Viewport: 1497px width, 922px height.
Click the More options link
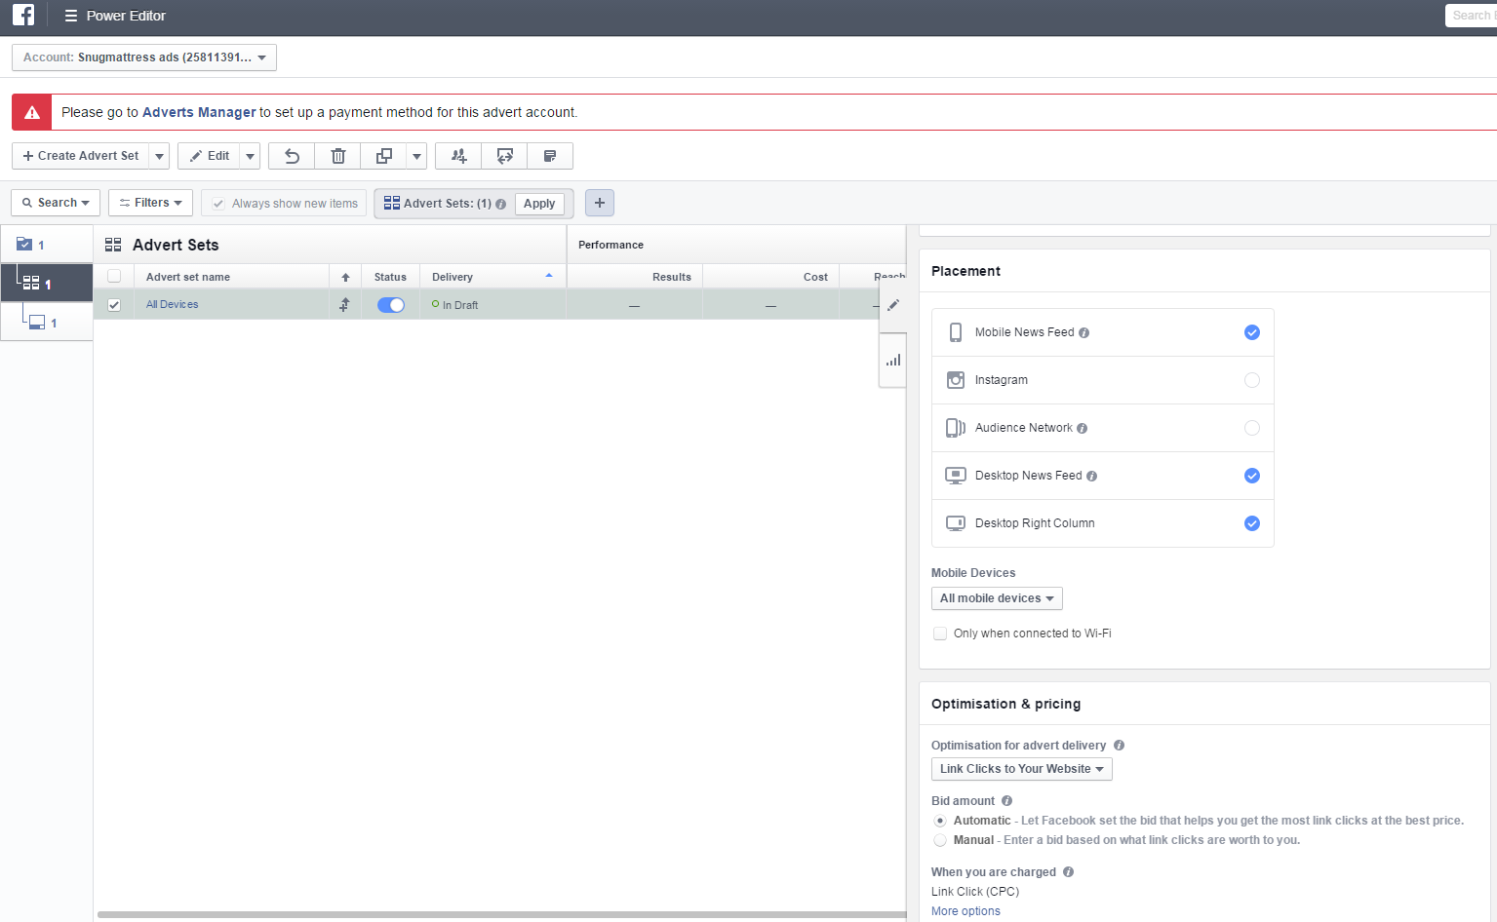(965, 911)
